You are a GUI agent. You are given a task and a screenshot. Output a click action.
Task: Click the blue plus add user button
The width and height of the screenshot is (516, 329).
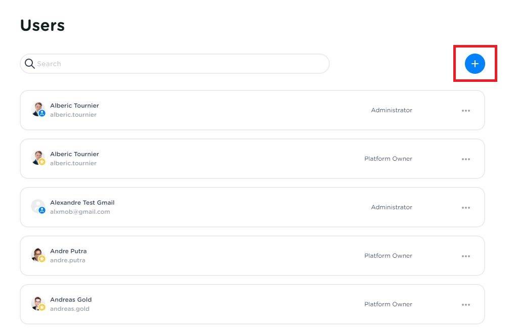pos(475,64)
